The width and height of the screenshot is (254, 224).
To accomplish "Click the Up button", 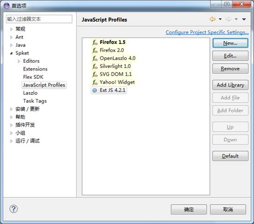I will [x=230, y=127].
